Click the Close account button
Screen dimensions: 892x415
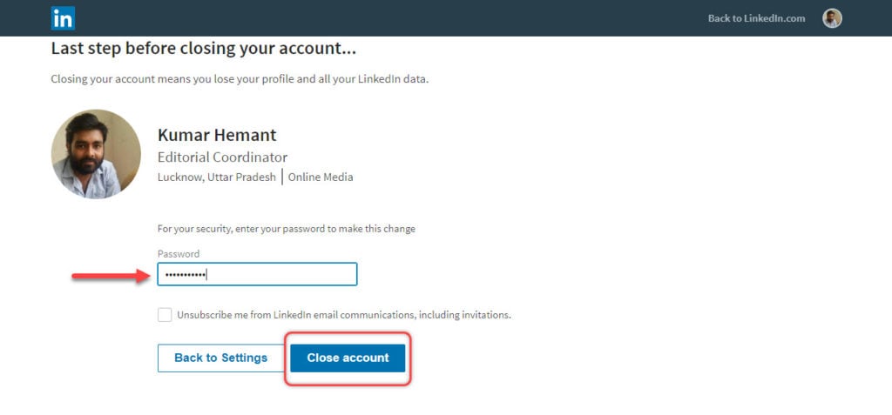click(348, 358)
